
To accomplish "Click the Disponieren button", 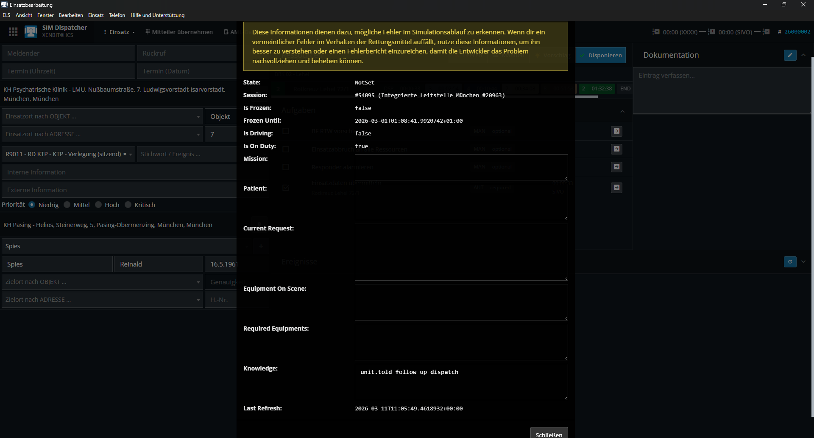I will click(x=601, y=56).
